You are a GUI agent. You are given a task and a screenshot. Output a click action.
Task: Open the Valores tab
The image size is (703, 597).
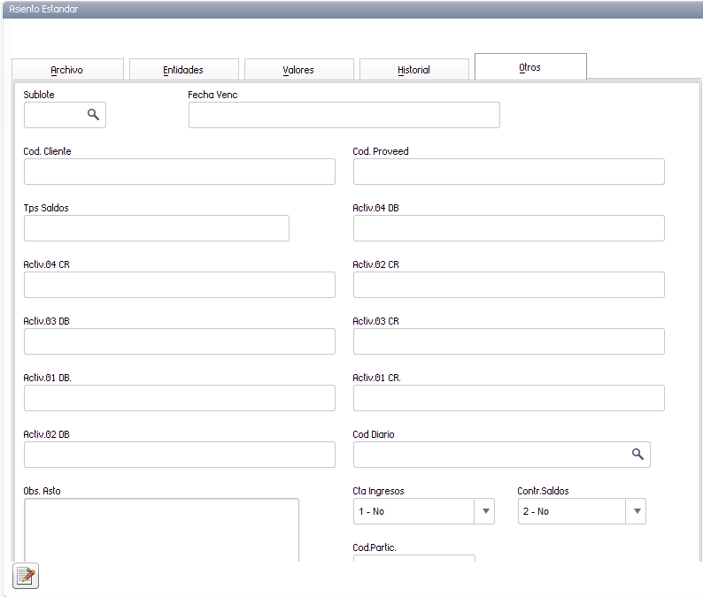(x=298, y=70)
